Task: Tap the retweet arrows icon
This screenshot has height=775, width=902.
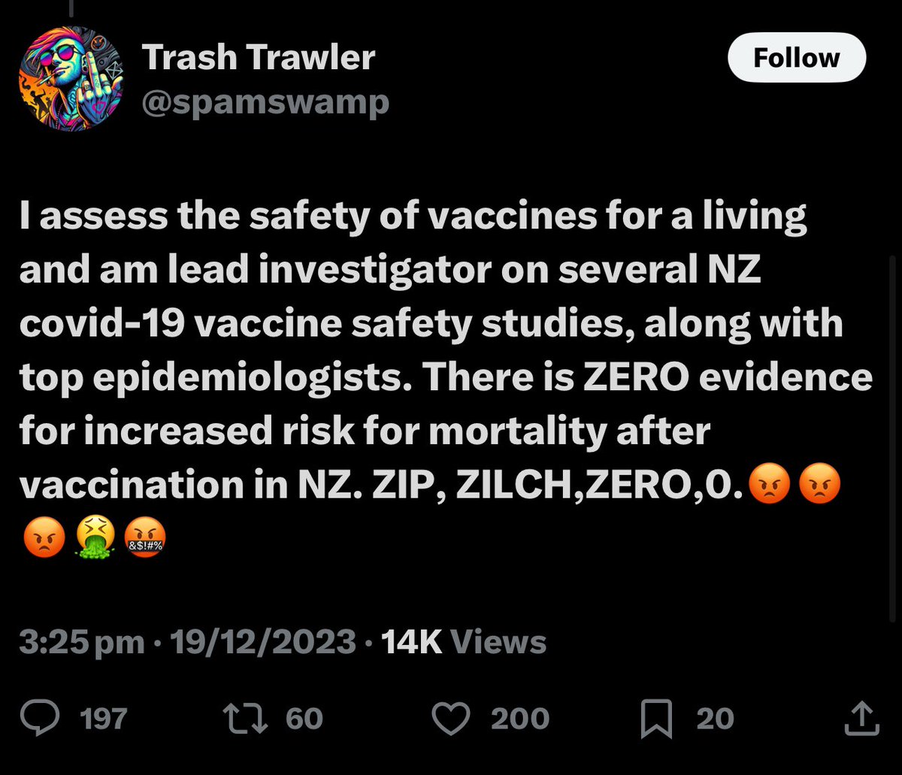Action: (x=247, y=718)
